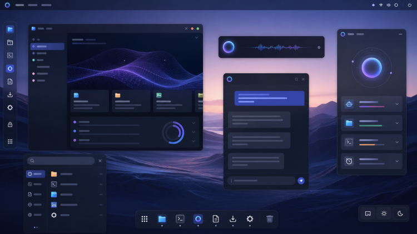
Task: Launch the terminal from the dock
Action: coord(180,219)
